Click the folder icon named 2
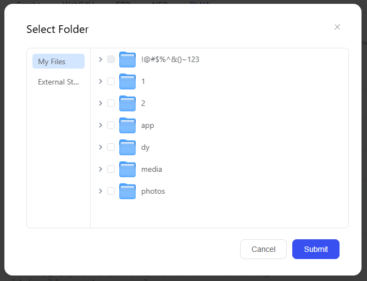 click(127, 103)
